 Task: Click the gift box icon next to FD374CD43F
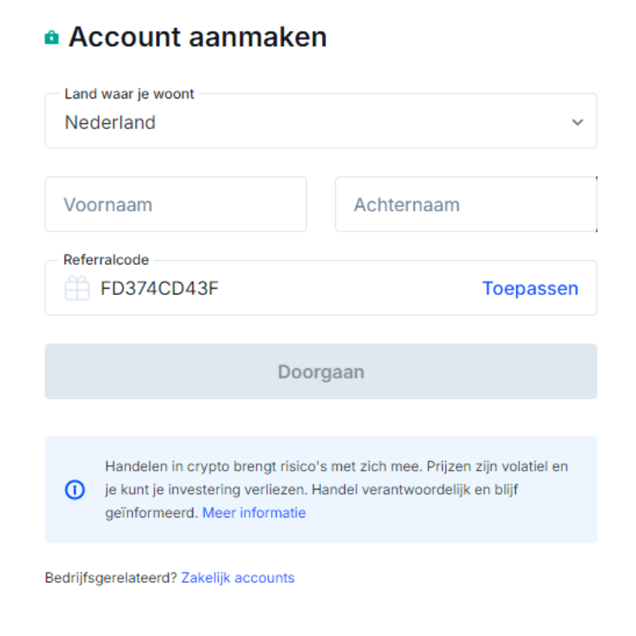click(76, 288)
